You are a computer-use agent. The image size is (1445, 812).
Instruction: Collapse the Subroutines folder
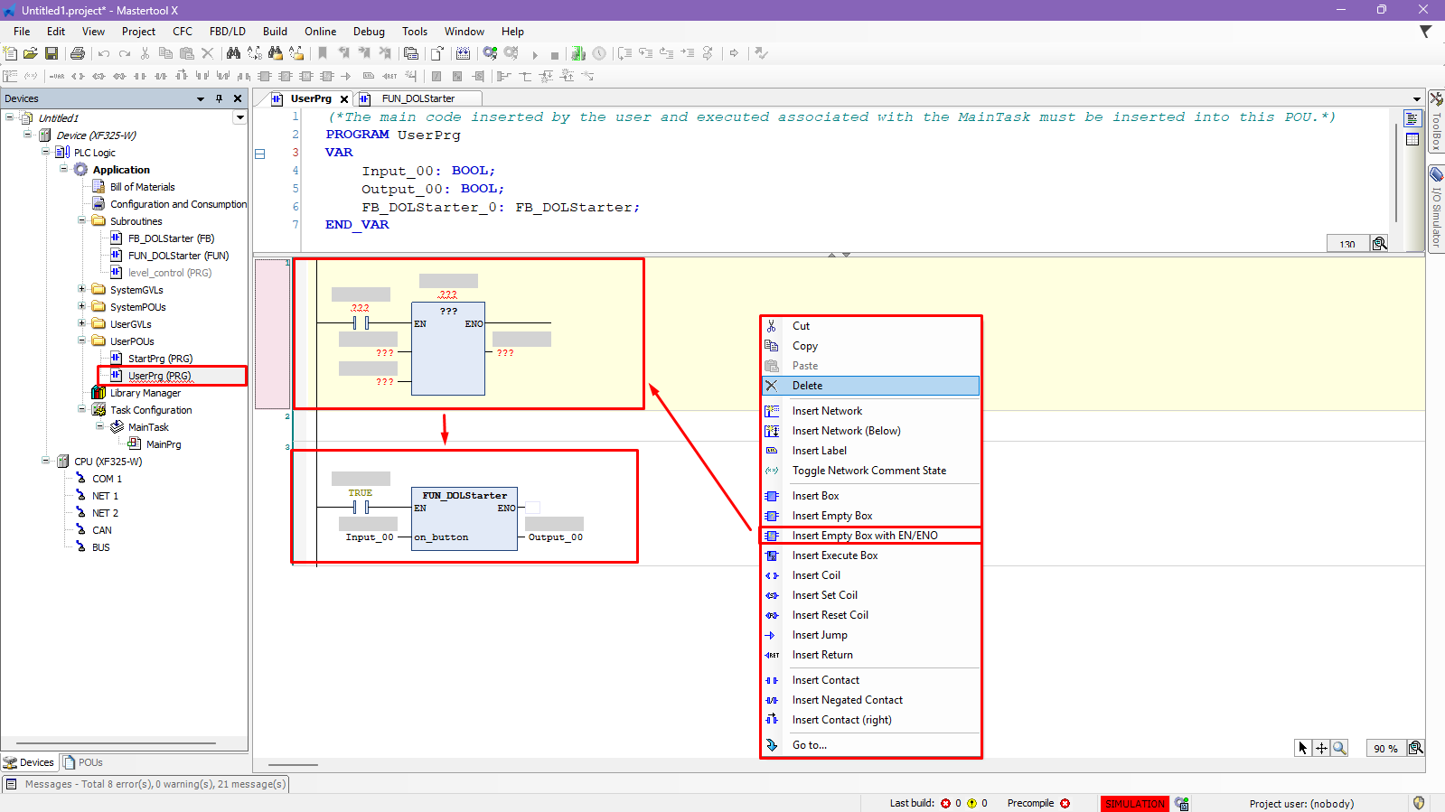click(82, 221)
